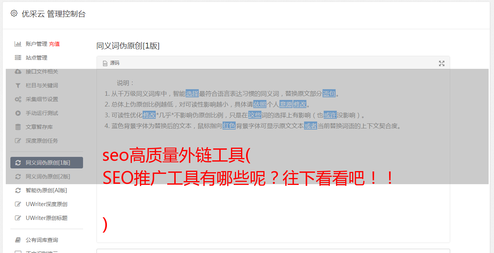Screen dimensions: 494x253
Task: Open 公有词库查询 in sidebar
Action: coord(47,240)
